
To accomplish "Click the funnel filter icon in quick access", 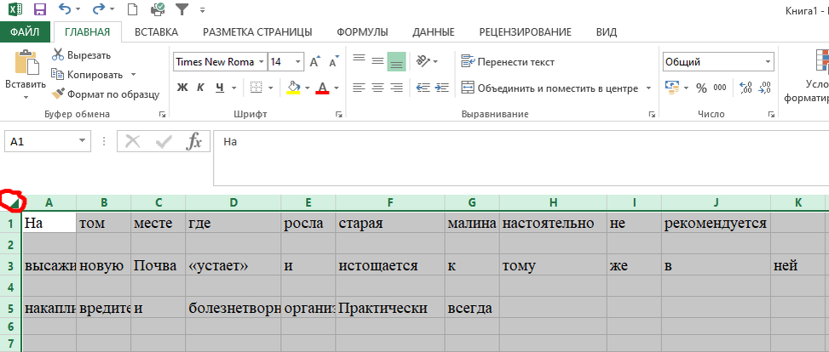I will coord(182,9).
